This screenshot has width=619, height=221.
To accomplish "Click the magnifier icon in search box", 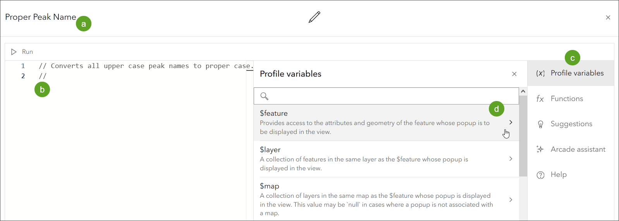I will [x=265, y=96].
